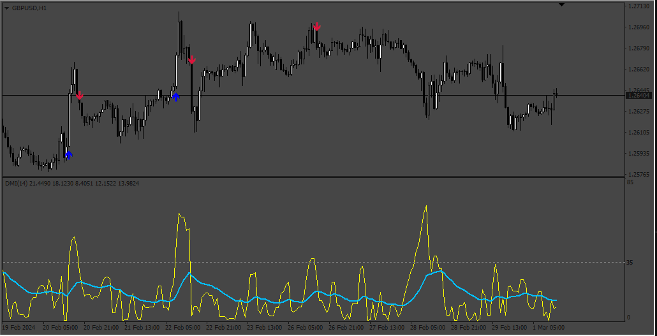Click the 1.26105 price scale label
The image size is (657, 336).
pos(639,133)
